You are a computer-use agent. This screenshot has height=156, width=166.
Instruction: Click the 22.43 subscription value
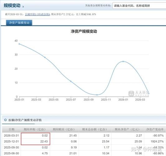tap(44, 141)
